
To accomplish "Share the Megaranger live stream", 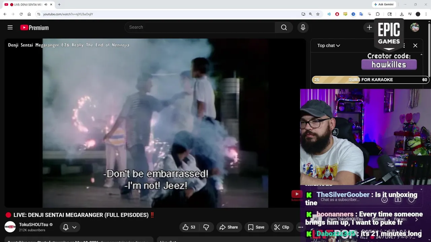I will (x=229, y=227).
